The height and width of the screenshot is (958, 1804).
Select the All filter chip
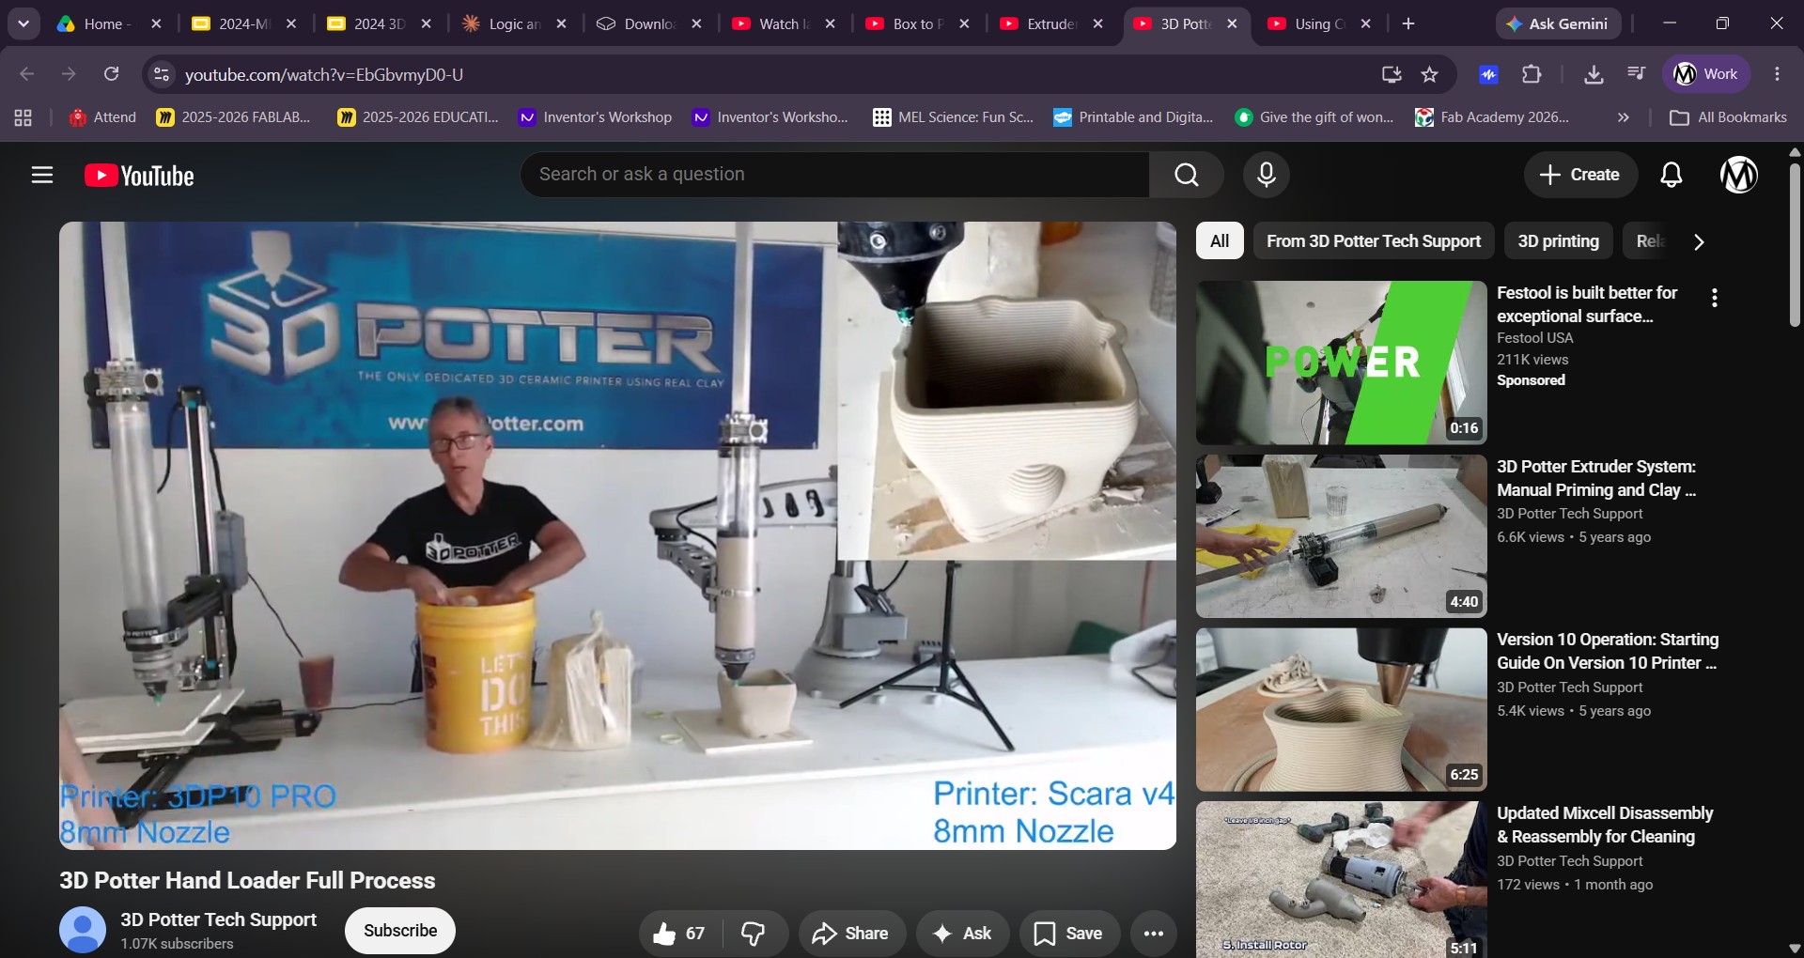point(1220,241)
